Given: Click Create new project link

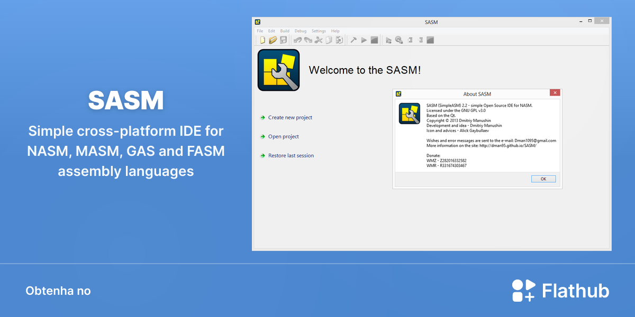Looking at the screenshot, I should pos(290,117).
